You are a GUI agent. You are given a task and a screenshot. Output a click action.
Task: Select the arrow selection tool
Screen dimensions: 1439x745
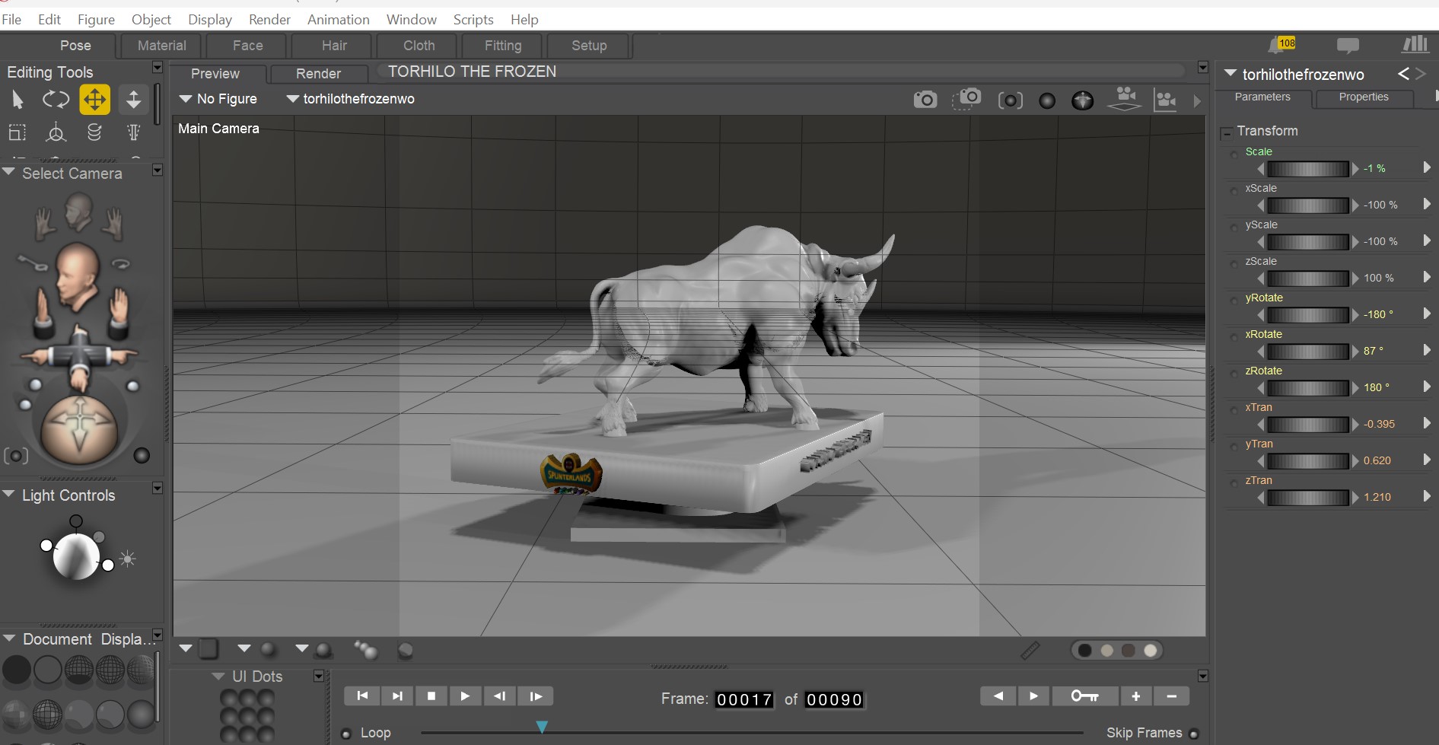(18, 100)
